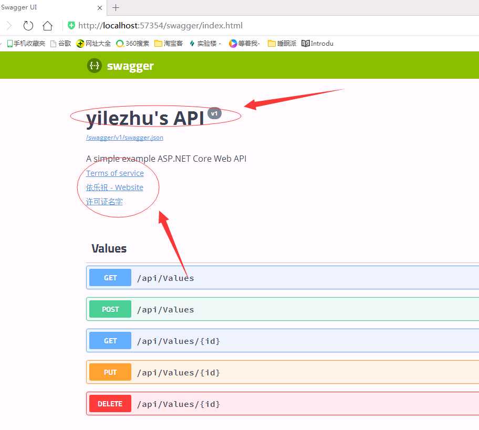Open the 睡眠派 bookmark folder
The width and height of the screenshot is (479, 430).
point(282,44)
